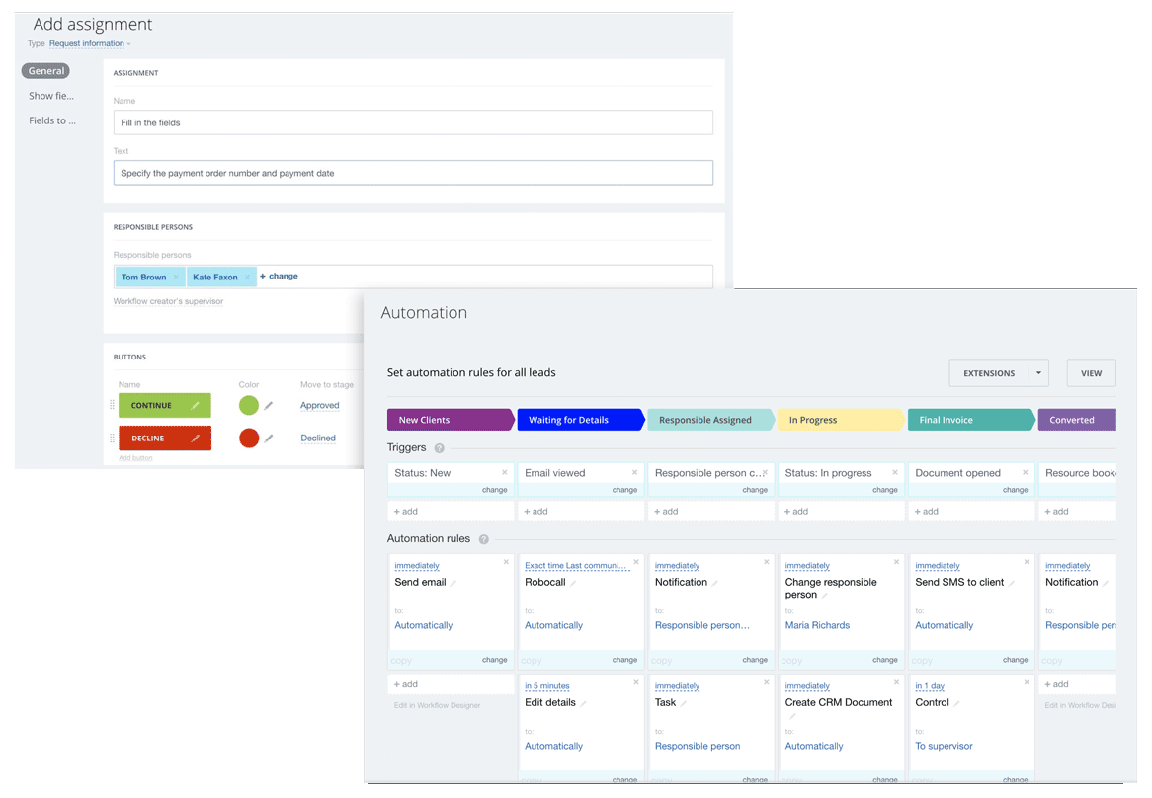Click pencil icon on the CONTINUE button
This screenshot has height=798, width=1152.
tap(196, 406)
